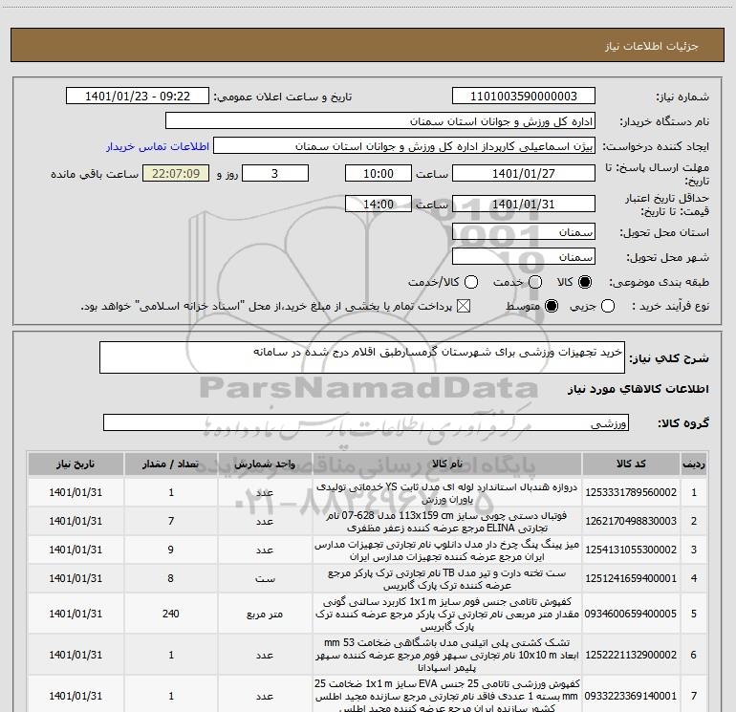
Task: Click response deadline date 1401/01/27
Action: [524, 174]
